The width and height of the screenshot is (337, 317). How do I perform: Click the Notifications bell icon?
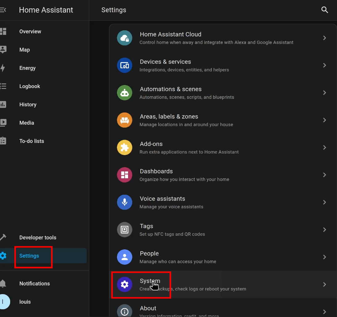click(x=3, y=283)
